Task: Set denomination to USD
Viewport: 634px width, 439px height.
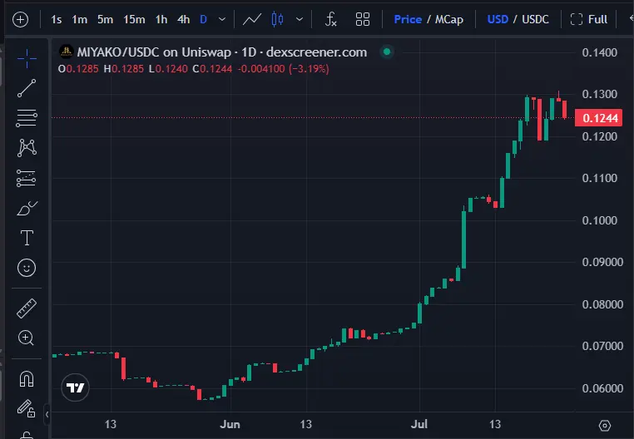Action: (498, 19)
